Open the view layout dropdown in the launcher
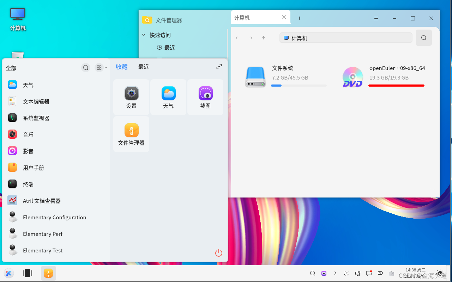 (101, 67)
